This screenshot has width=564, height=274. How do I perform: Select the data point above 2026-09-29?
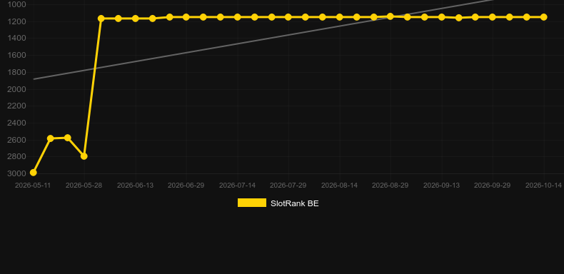[493, 17]
